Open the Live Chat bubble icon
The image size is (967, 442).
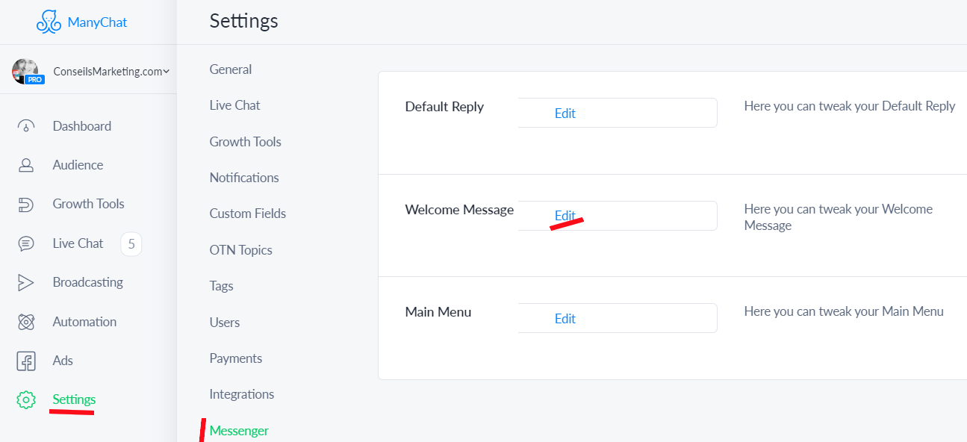point(26,243)
